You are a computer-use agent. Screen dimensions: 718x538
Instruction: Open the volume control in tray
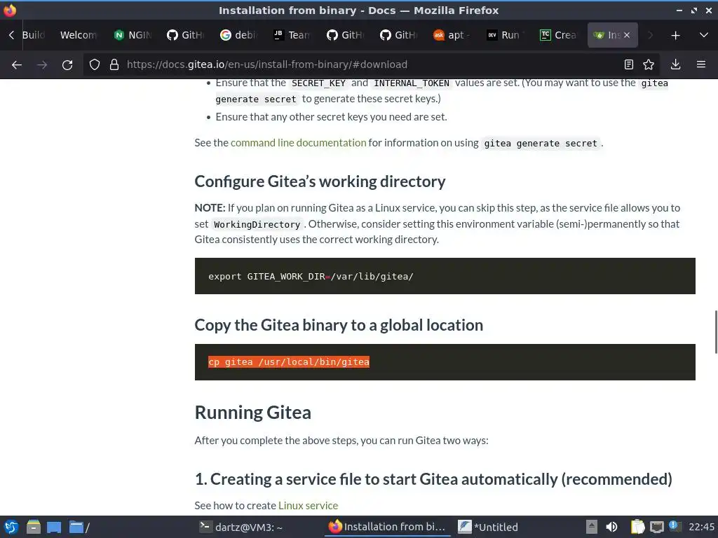point(611,527)
